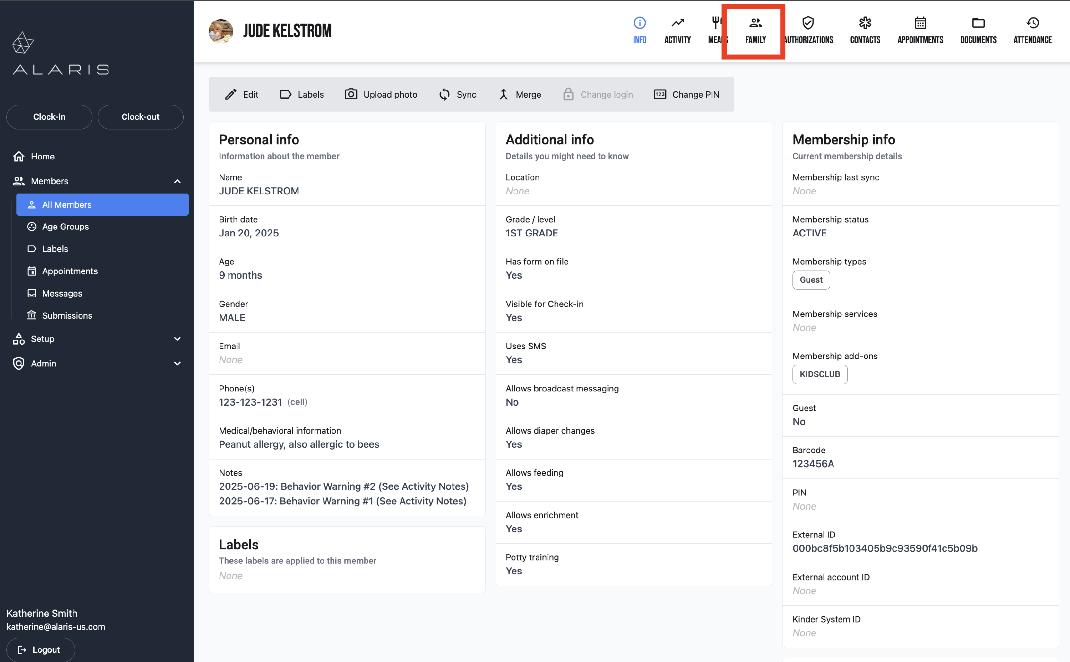This screenshot has width=1070, height=662.
Task: Collapse the Members sidebar section
Action: click(x=177, y=181)
